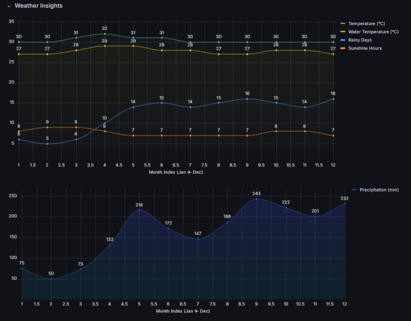Toggle the Water Temperature (°C) legend label
The height and width of the screenshot is (321, 411).
tap(373, 32)
